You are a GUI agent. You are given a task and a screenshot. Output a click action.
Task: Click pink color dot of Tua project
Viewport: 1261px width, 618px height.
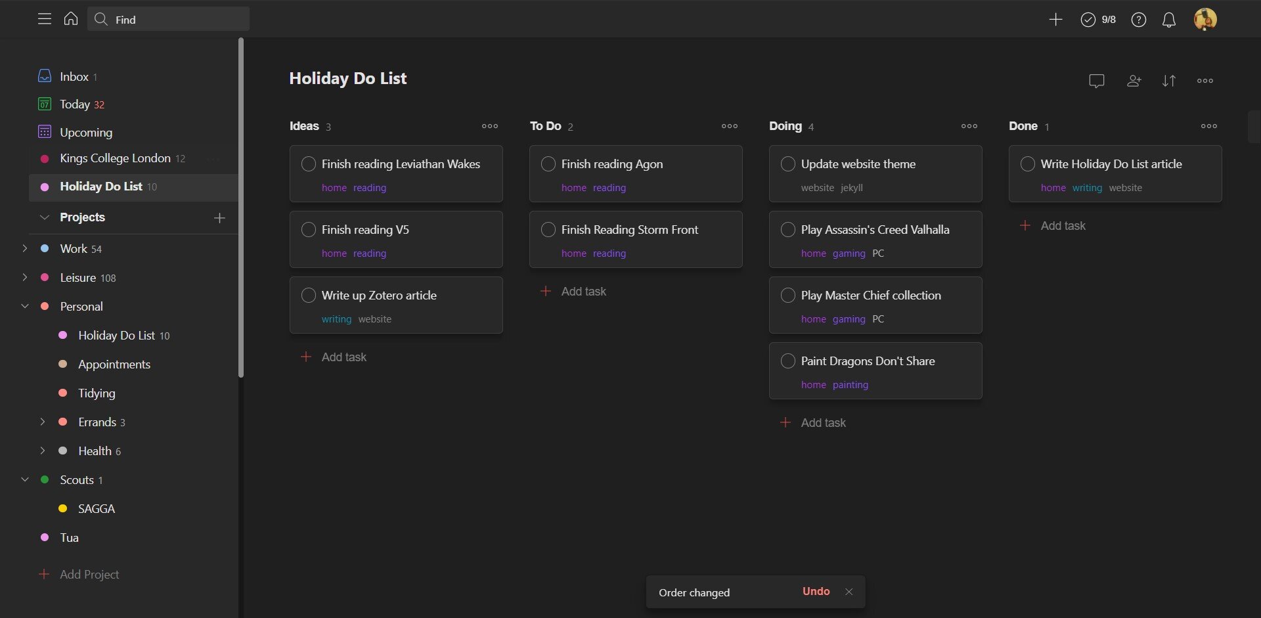pyautogui.click(x=45, y=537)
